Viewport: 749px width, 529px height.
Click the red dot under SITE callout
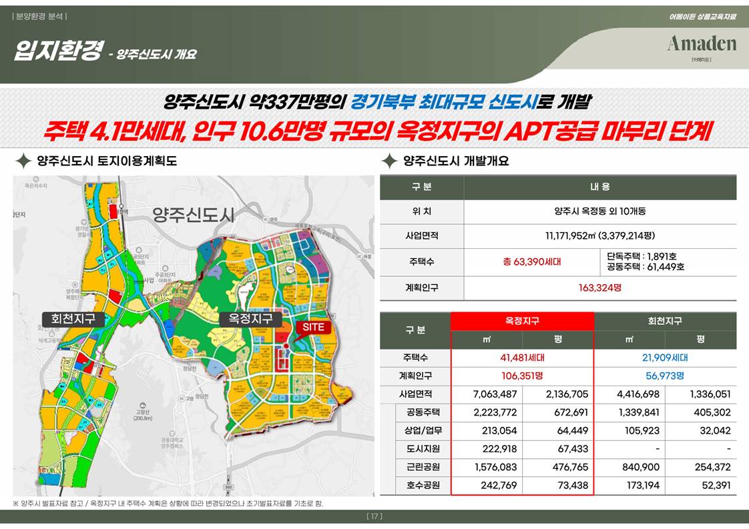coord(286,344)
